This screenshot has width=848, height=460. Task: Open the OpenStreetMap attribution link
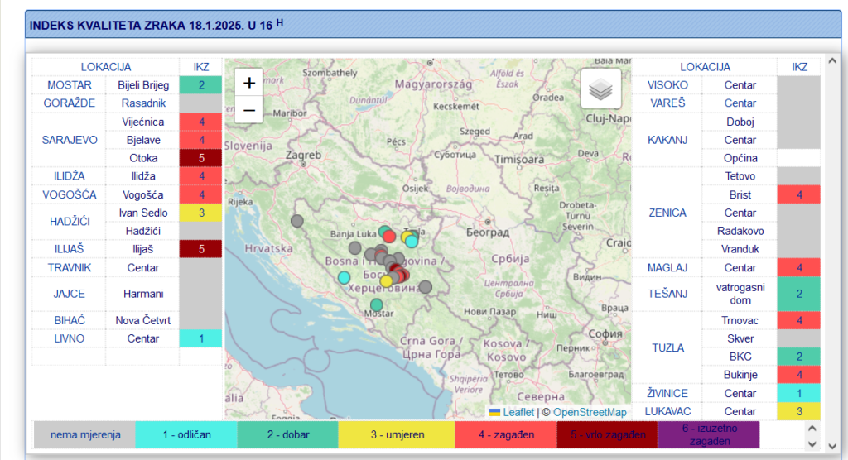(x=590, y=412)
